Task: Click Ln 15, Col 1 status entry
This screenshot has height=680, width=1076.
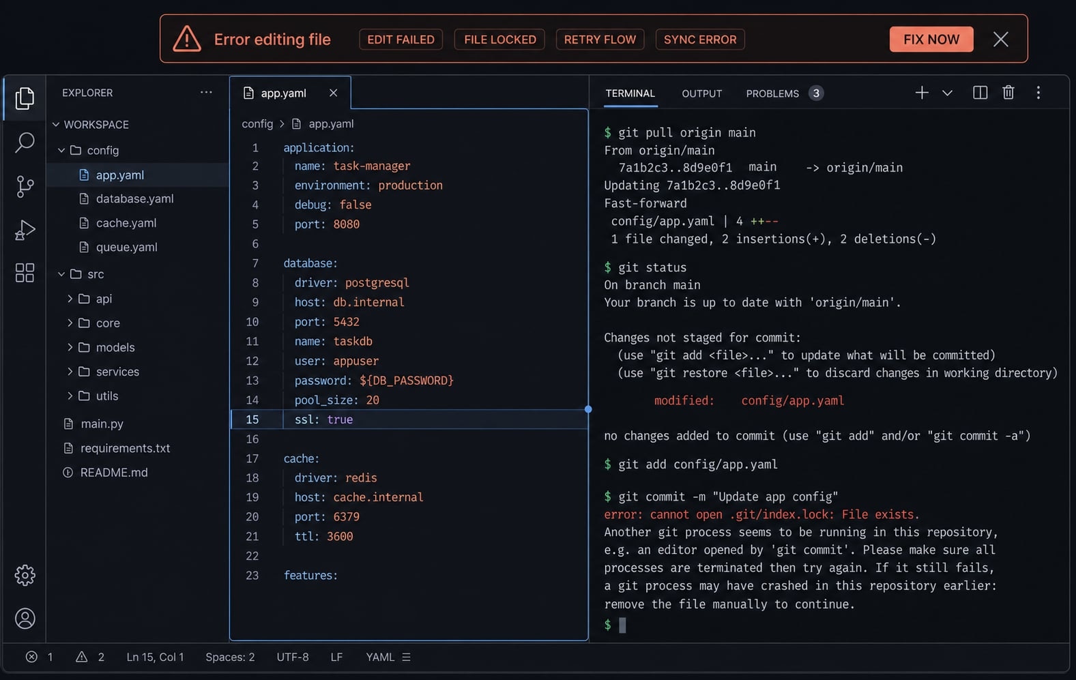Action: pyautogui.click(x=155, y=657)
